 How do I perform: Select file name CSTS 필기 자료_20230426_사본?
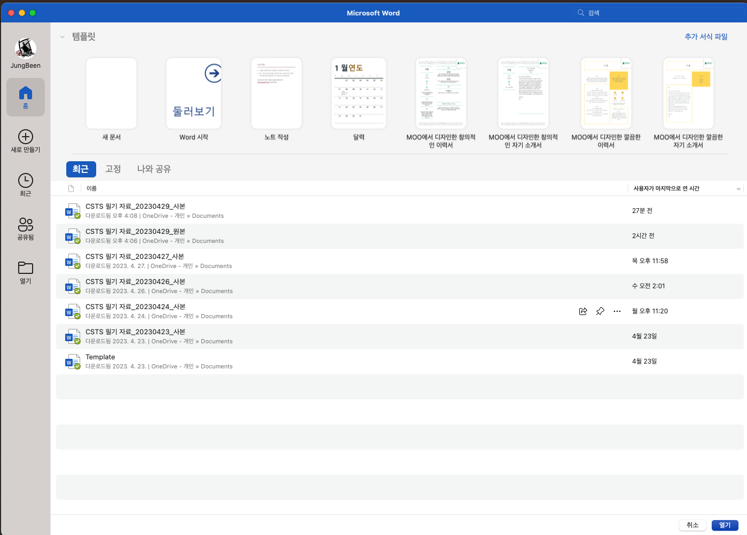[x=135, y=282]
